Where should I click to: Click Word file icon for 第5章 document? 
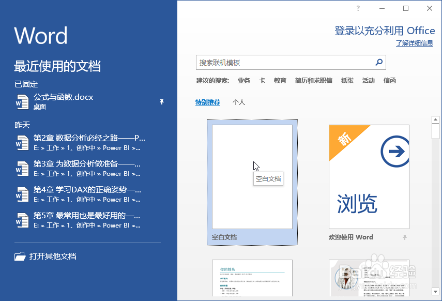[x=22, y=220]
